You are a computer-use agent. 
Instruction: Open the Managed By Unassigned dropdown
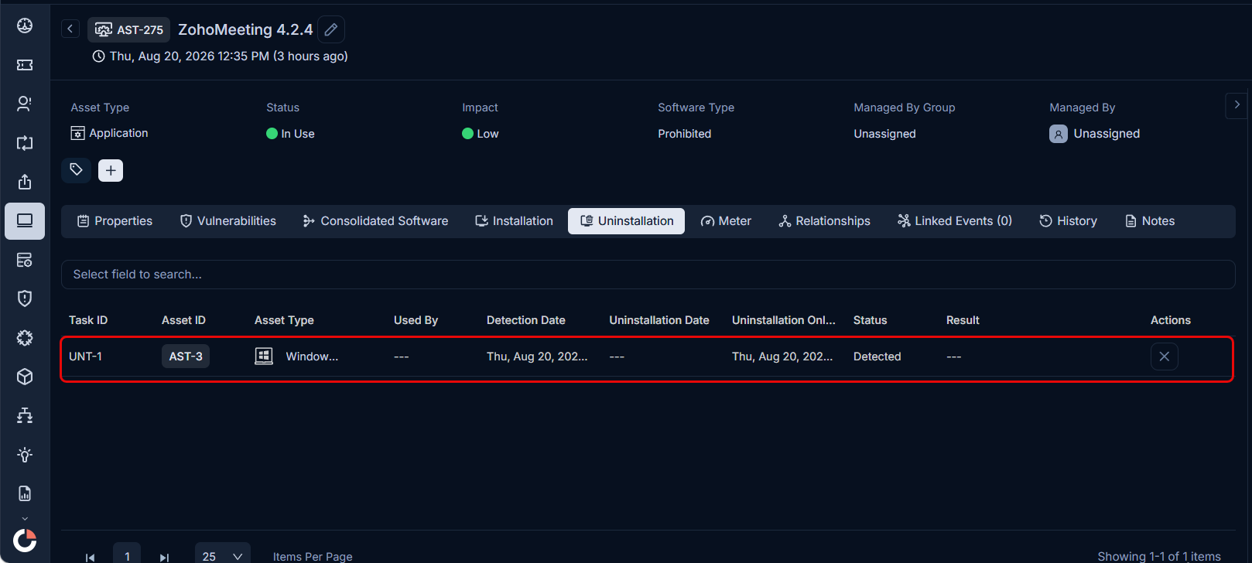[1095, 134]
